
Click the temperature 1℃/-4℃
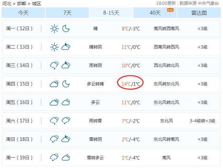coord(131,158)
